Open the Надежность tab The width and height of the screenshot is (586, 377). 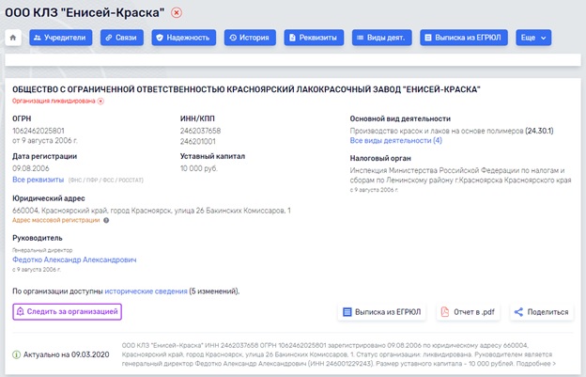click(x=183, y=38)
